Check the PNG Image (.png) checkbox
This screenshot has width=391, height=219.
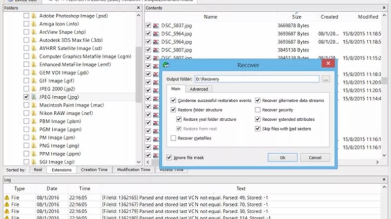pyautogui.click(x=26, y=145)
